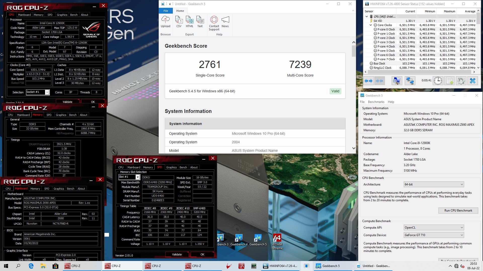Collapse the CPU [#0] sensor group in HWiNFO
483x271 pixels.
coord(367,17)
